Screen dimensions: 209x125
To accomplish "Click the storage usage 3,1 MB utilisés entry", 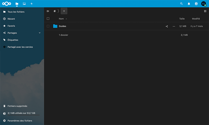I will (x=22, y=113).
